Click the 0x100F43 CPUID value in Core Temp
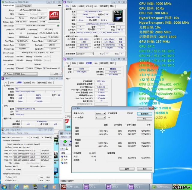Image resolution: width=192 pixels, height=190 pixels. [17, 169]
